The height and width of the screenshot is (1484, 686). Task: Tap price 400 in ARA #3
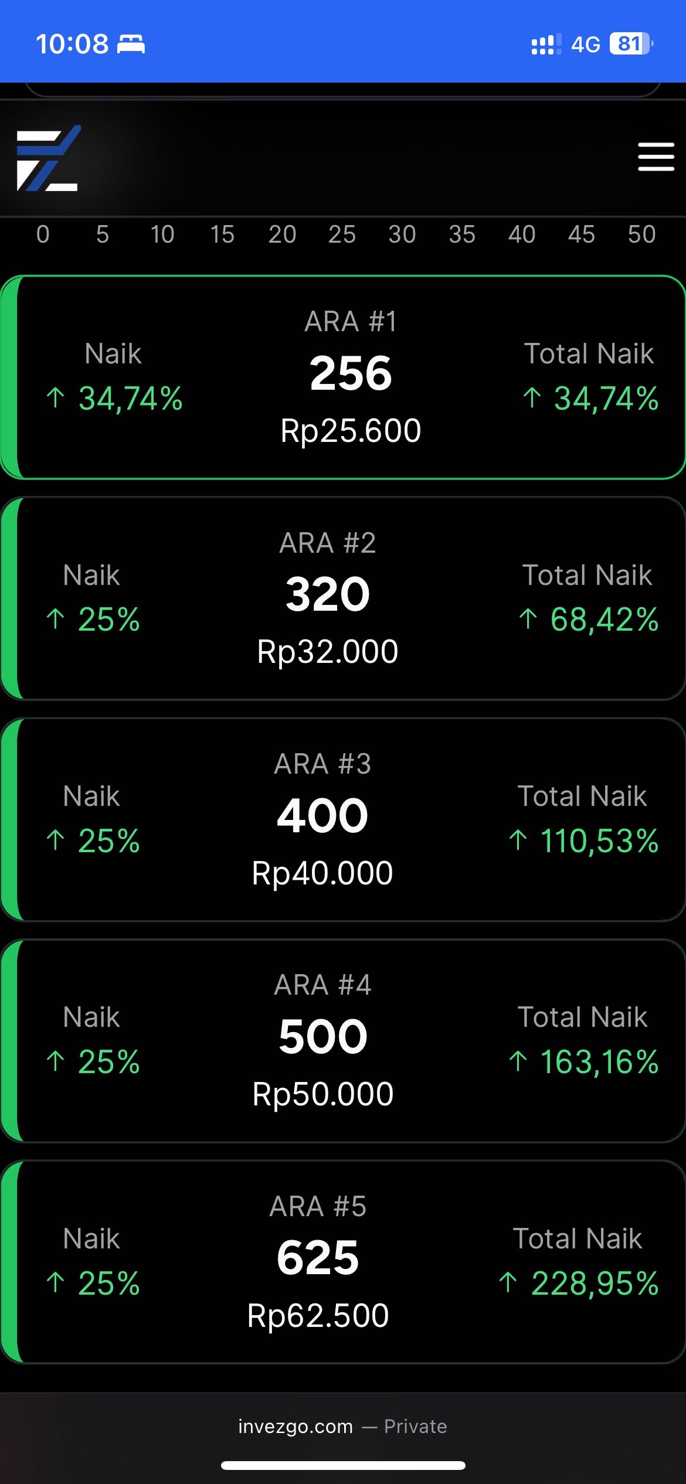322,815
